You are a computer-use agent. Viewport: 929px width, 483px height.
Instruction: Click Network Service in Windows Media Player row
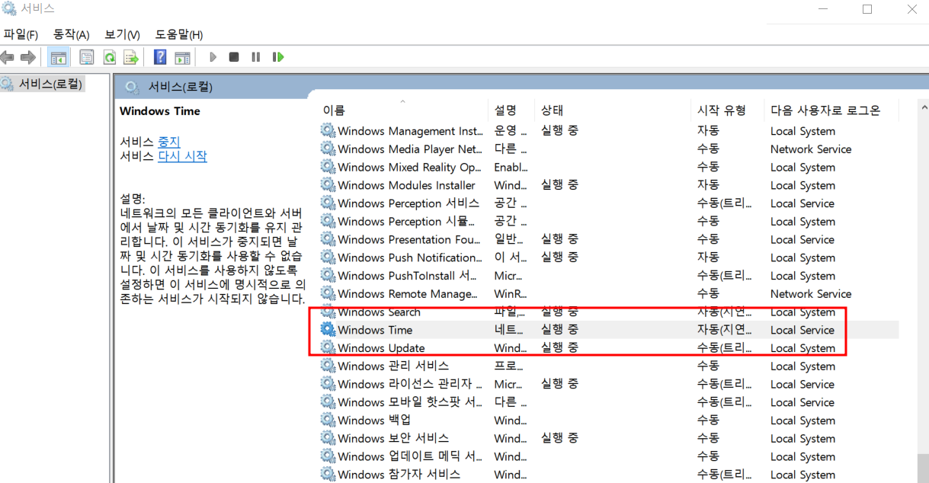click(x=811, y=149)
